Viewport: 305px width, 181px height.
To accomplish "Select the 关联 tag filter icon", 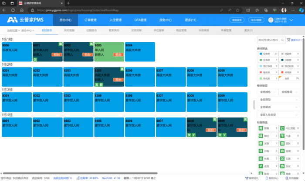I will click(261, 143).
